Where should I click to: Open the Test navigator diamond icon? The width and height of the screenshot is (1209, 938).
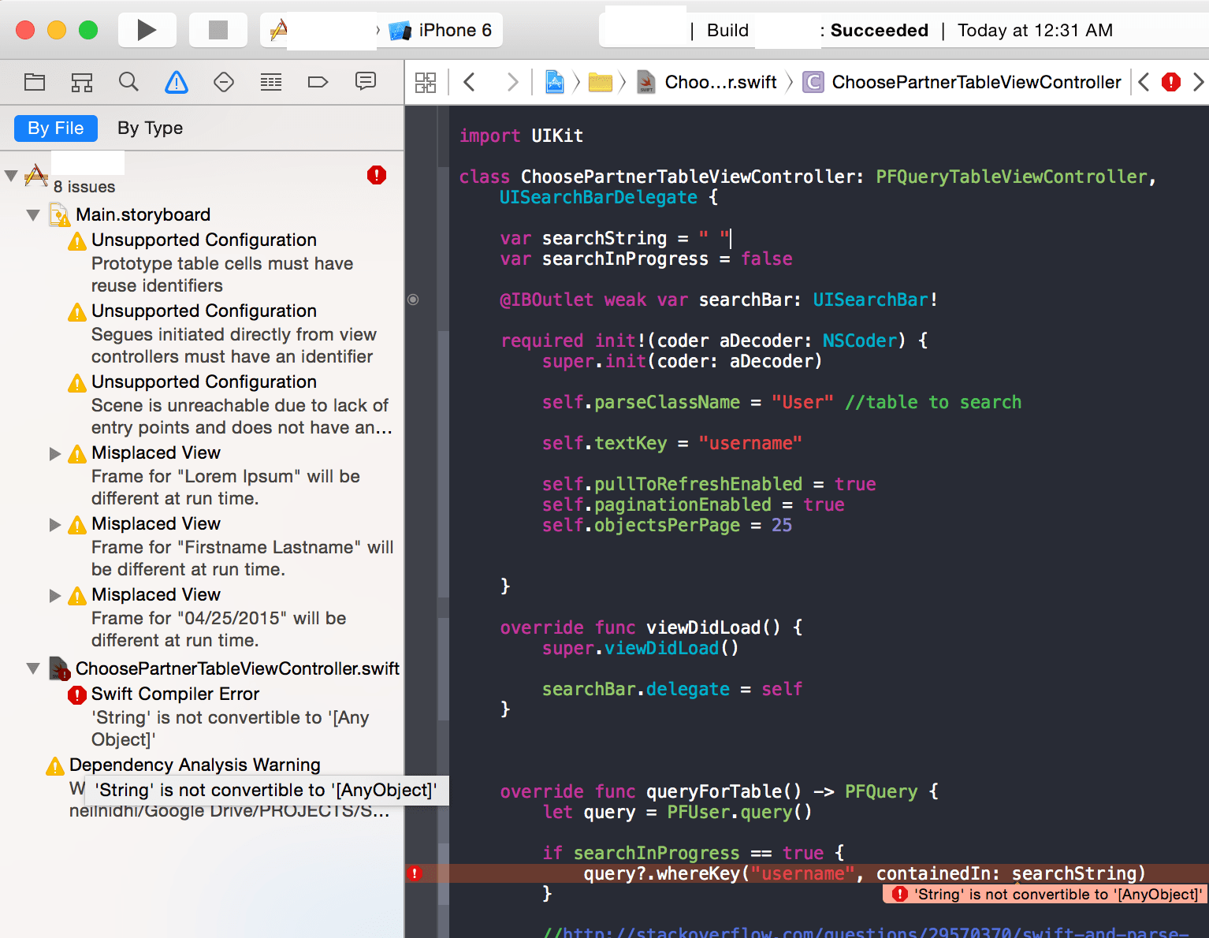pyautogui.click(x=224, y=82)
